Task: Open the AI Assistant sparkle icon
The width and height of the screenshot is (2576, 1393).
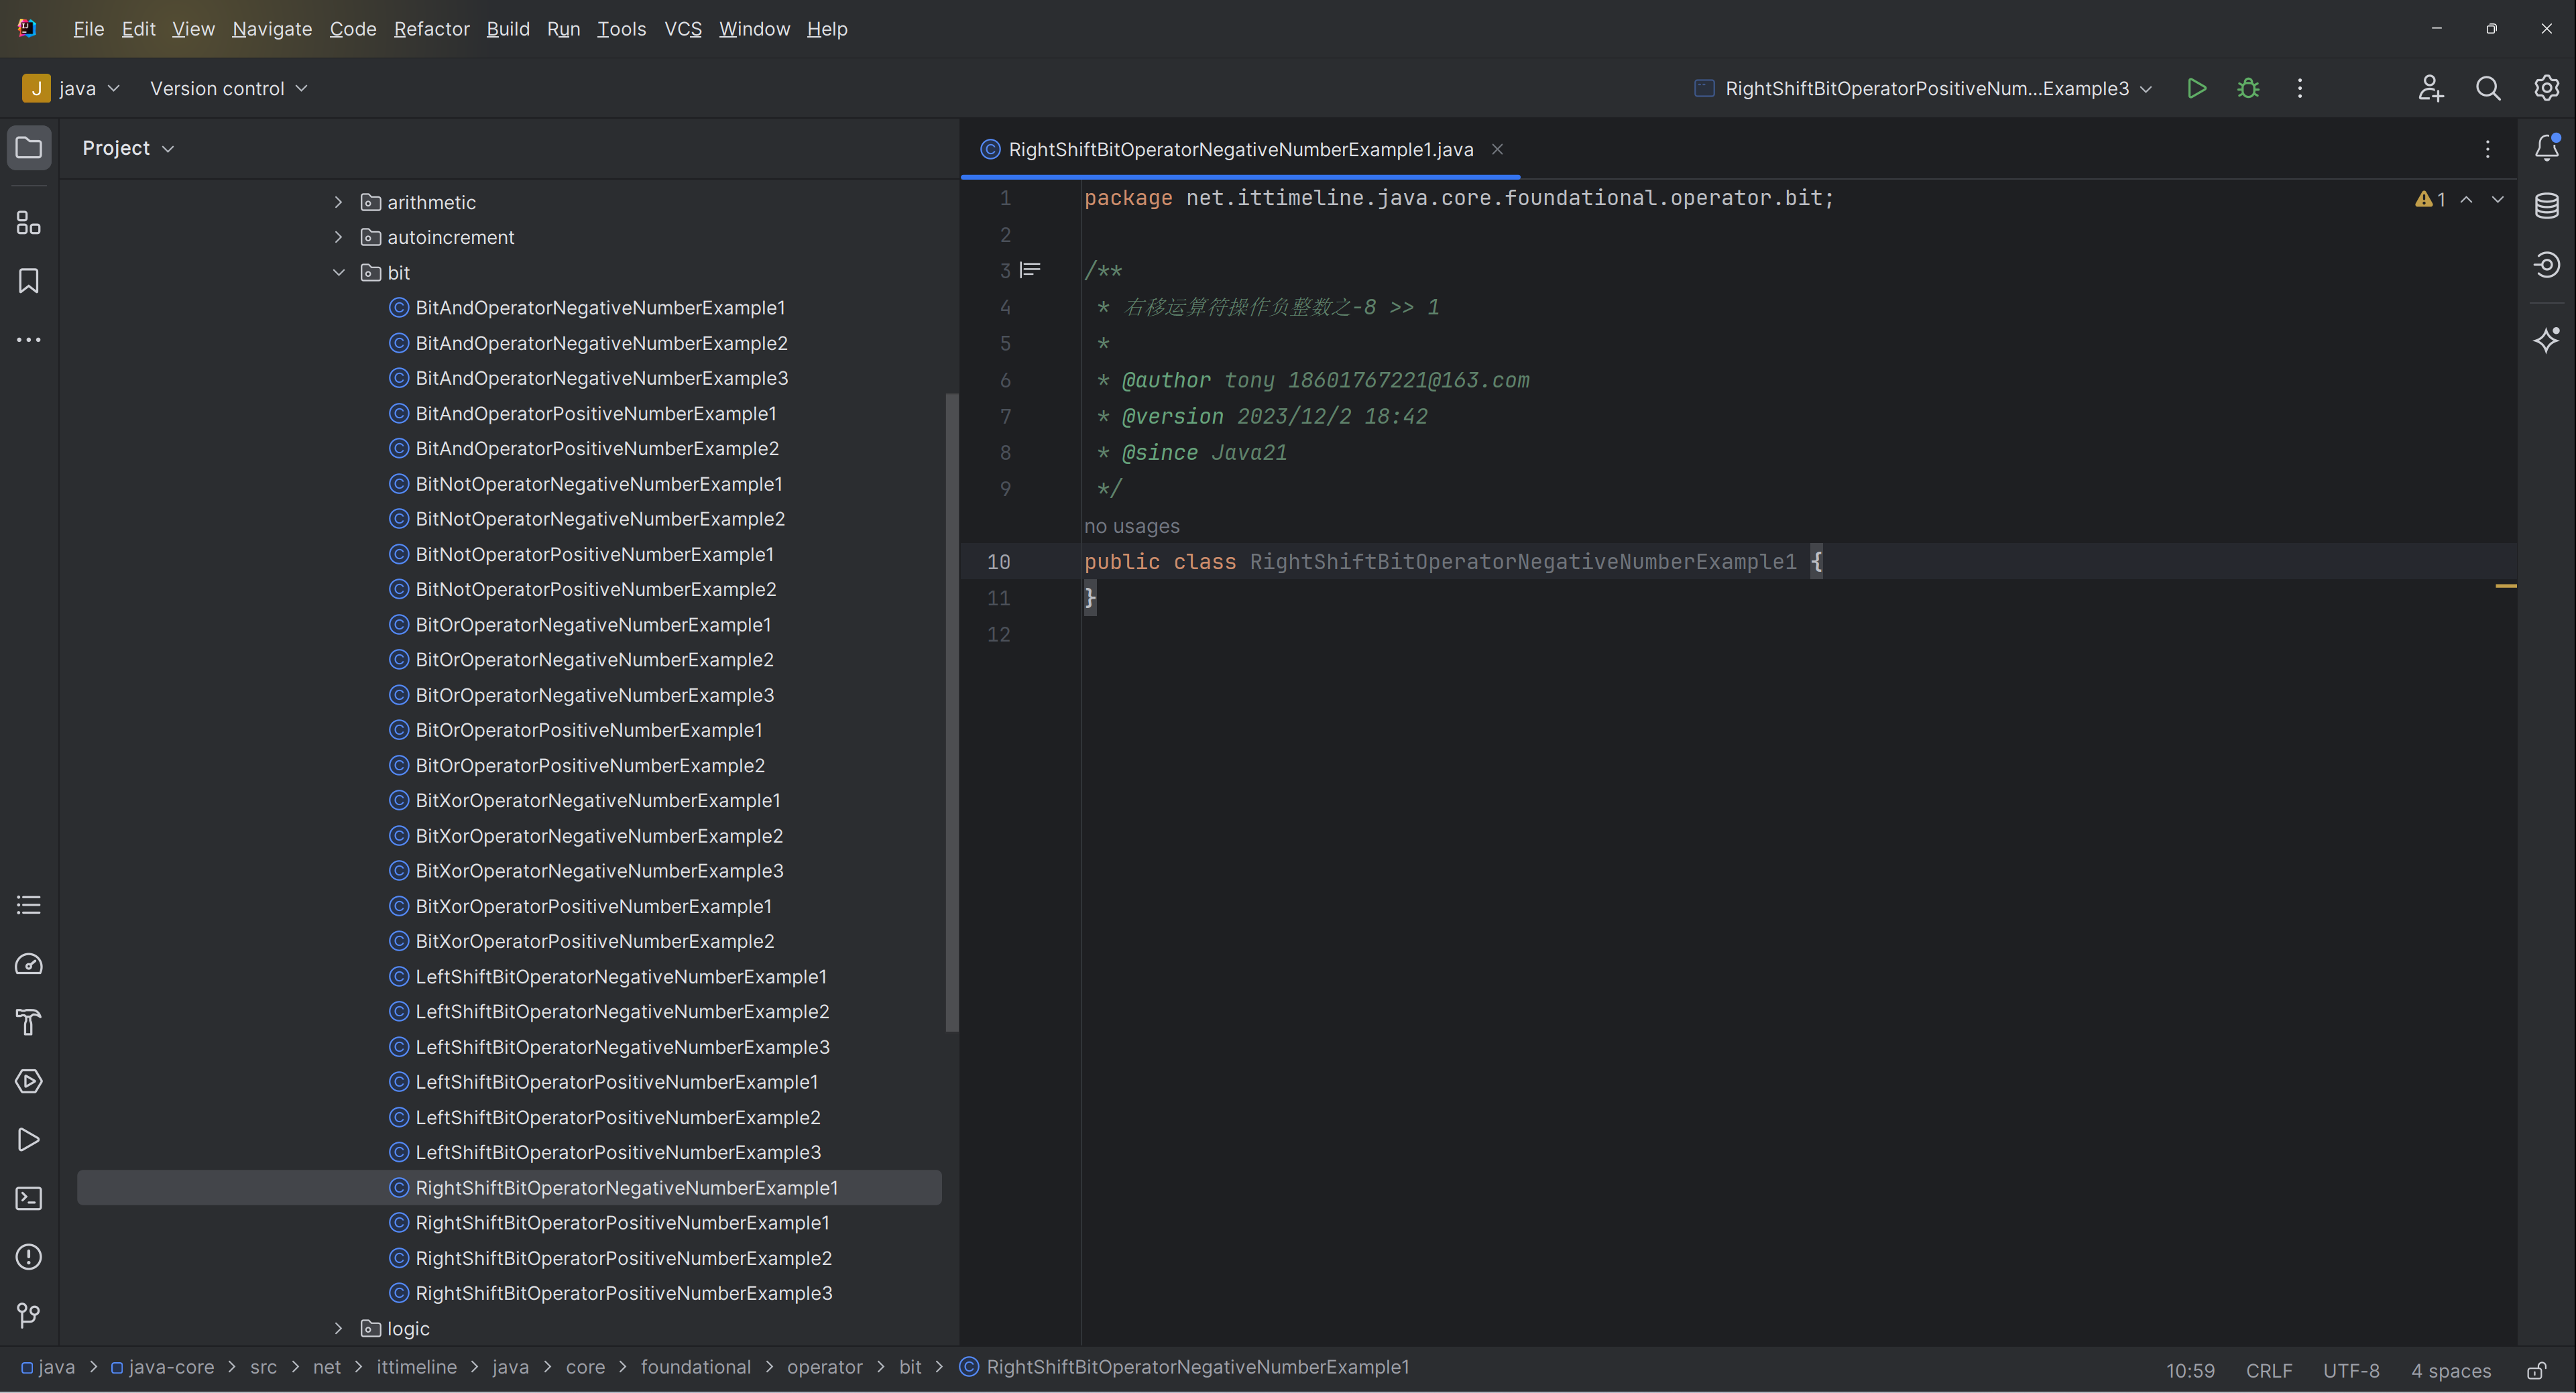Action: [2546, 340]
